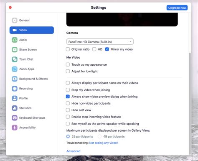Click the Audio headphones icon
Screen dimensions: 198x161
point(15,40)
